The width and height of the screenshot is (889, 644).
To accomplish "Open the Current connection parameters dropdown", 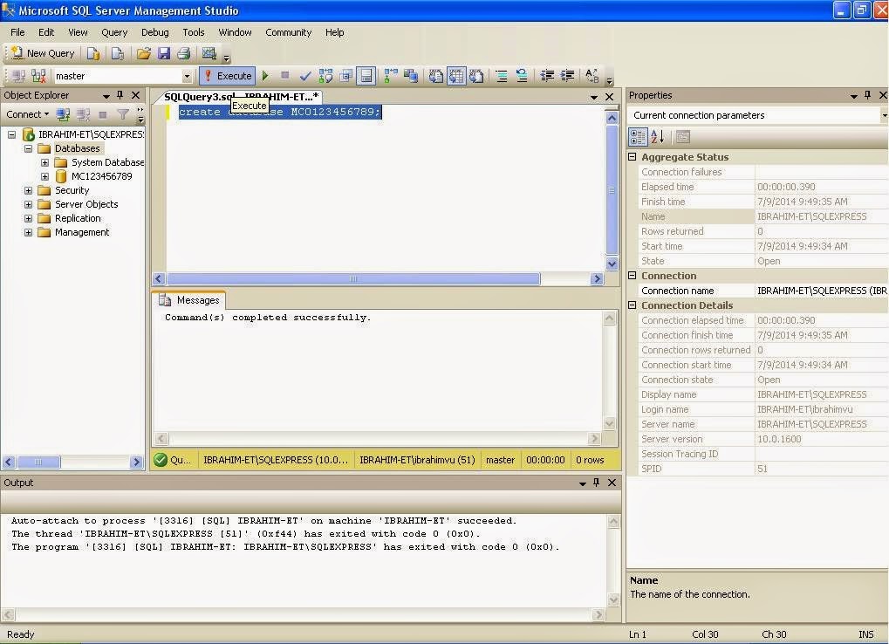I will click(x=884, y=115).
